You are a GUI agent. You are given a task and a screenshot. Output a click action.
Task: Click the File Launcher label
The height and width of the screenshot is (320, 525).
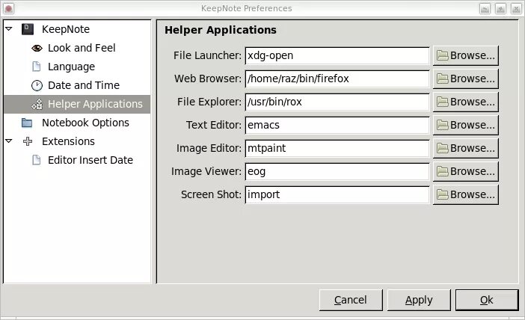point(207,55)
